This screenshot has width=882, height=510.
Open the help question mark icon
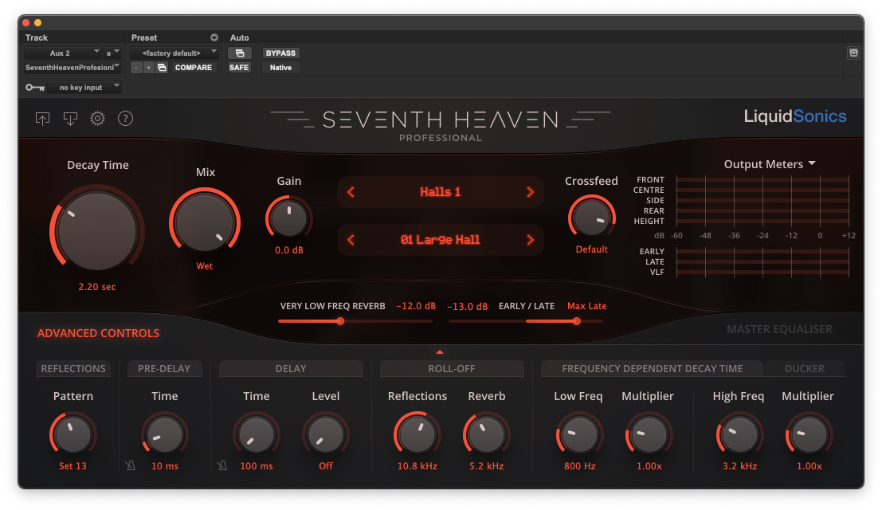[x=125, y=118]
